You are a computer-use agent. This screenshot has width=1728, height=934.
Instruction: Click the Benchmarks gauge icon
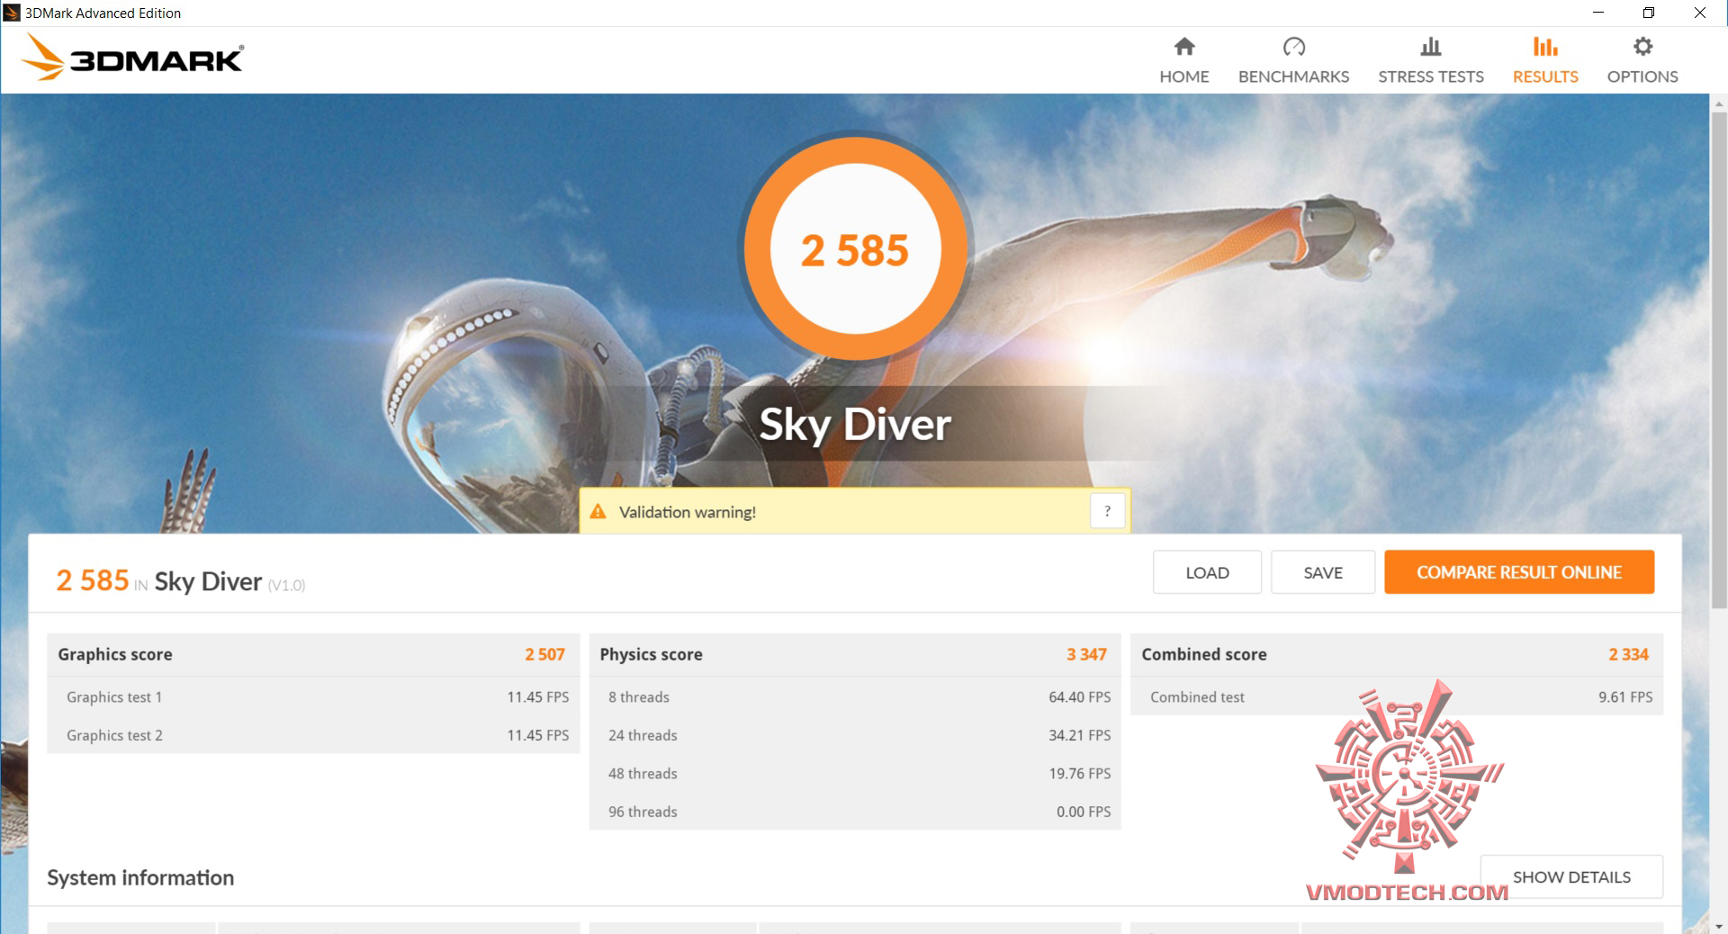tap(1293, 46)
